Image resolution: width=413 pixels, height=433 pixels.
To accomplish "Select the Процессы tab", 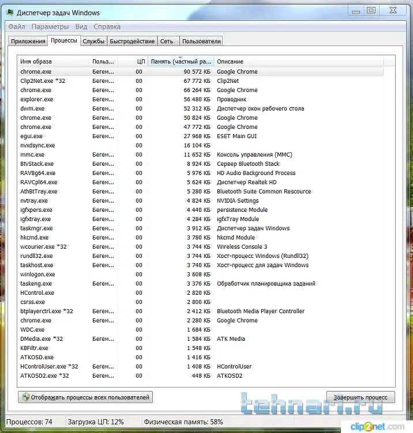I will [x=64, y=40].
